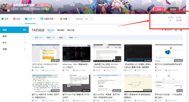Image resolution: width=189 pixels, height=102 pixels.
Task: Switch to list view layout
Action: click(x=181, y=30)
